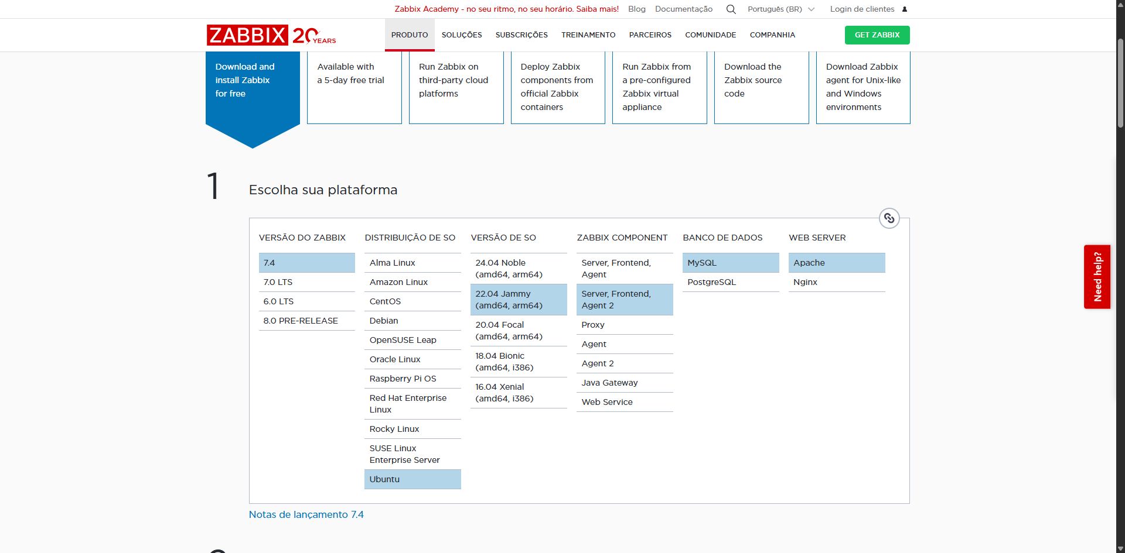Click the green GET ZABBIX button
This screenshot has height=553, width=1125.
[877, 35]
